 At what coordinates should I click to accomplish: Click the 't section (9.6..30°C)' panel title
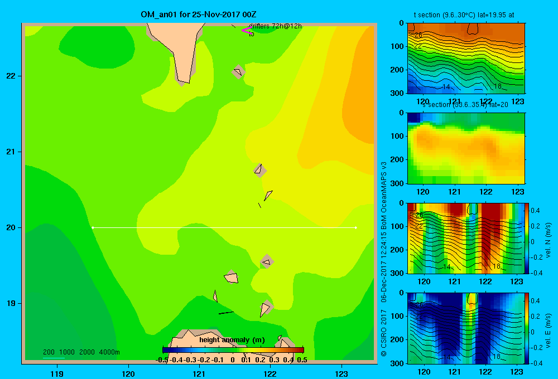tap(464, 15)
